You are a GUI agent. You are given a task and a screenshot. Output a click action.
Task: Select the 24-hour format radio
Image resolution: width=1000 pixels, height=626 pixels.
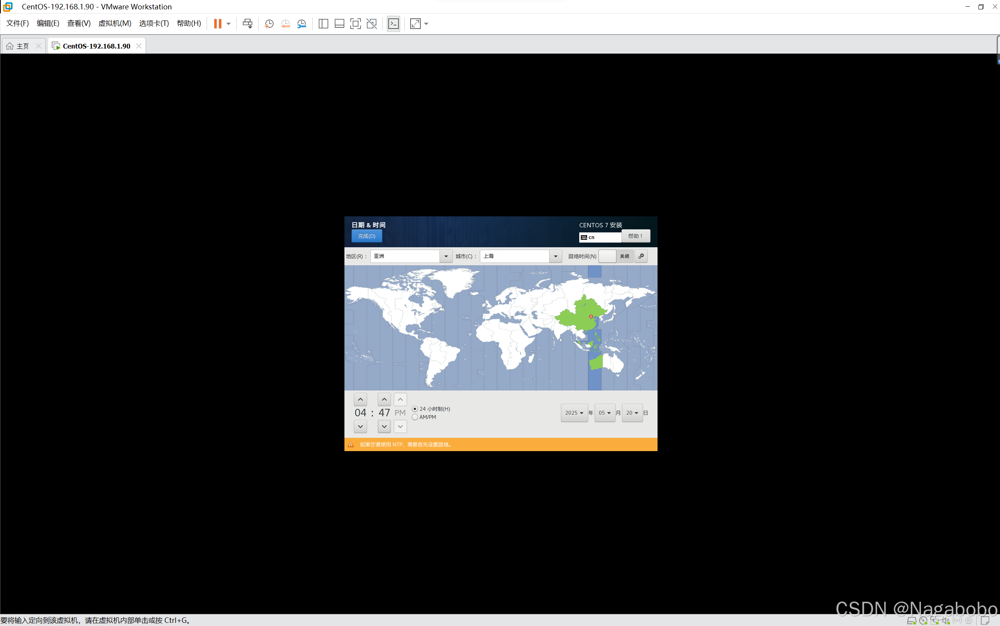click(415, 408)
